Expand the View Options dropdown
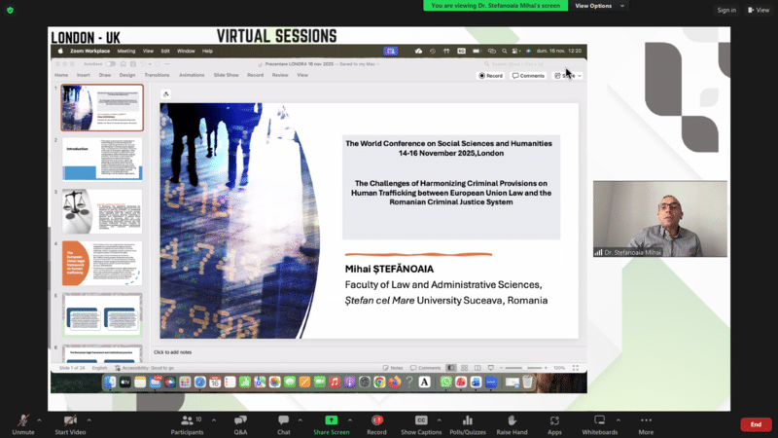Image resolution: width=778 pixels, height=438 pixels. (x=597, y=6)
